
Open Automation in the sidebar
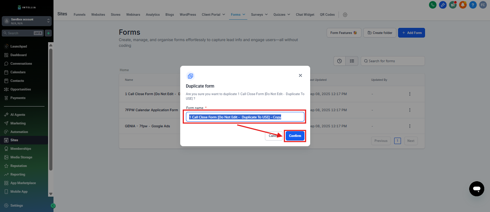pos(19,132)
